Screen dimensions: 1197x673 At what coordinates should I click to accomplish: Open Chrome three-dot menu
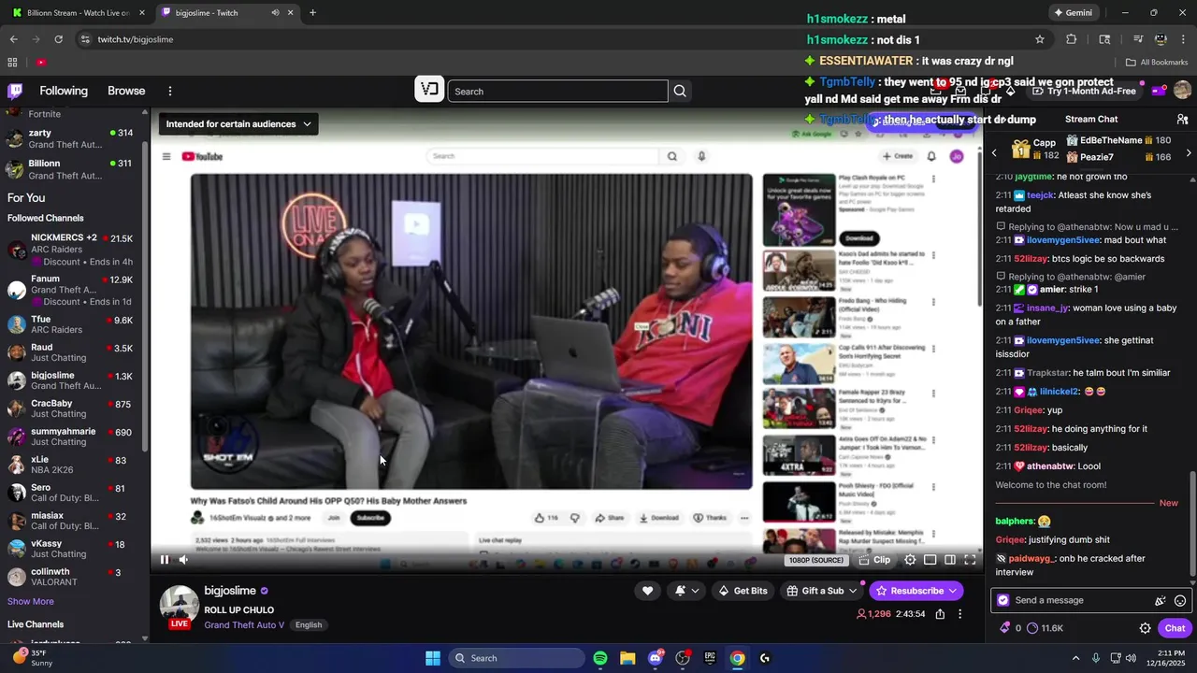click(x=1184, y=39)
